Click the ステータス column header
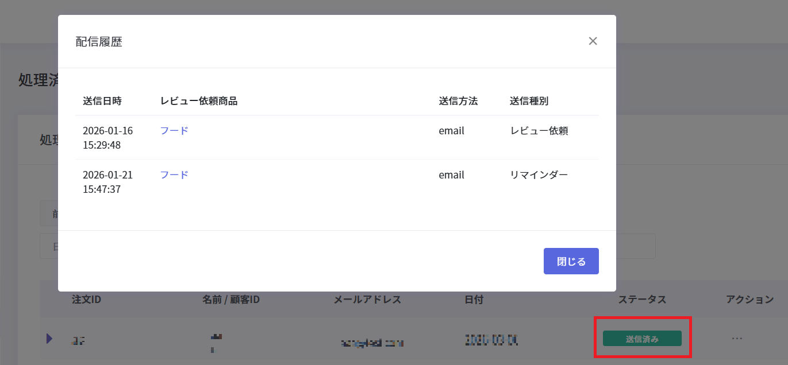This screenshot has width=788, height=365. coord(642,300)
